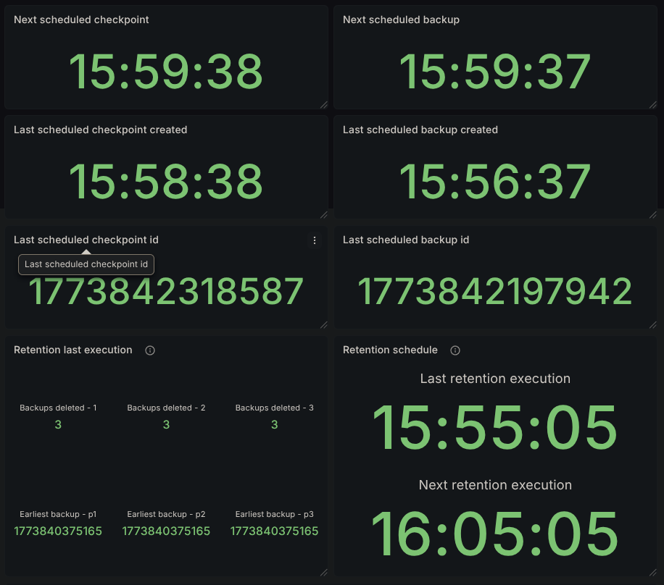This screenshot has height=585, width=664.
Task: Click the Backups deleted - 2 value
Action: [166, 424]
